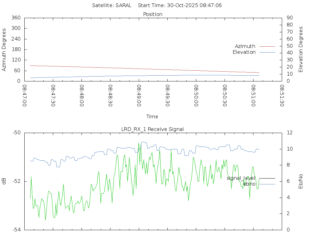Select the signal_level legend entry text
315x236 pixels.
(241, 178)
